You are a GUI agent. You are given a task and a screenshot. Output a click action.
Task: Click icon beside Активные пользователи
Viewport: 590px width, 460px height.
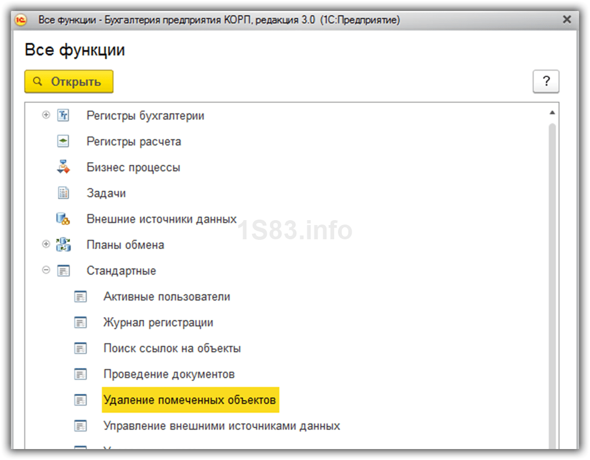[81, 296]
